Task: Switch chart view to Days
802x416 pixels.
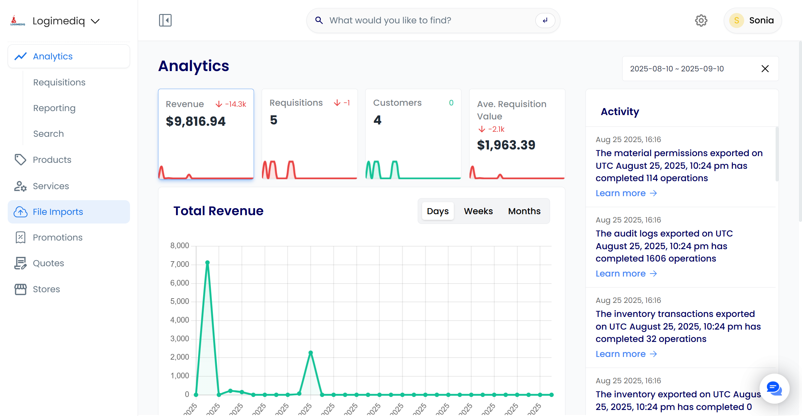Action: point(437,211)
